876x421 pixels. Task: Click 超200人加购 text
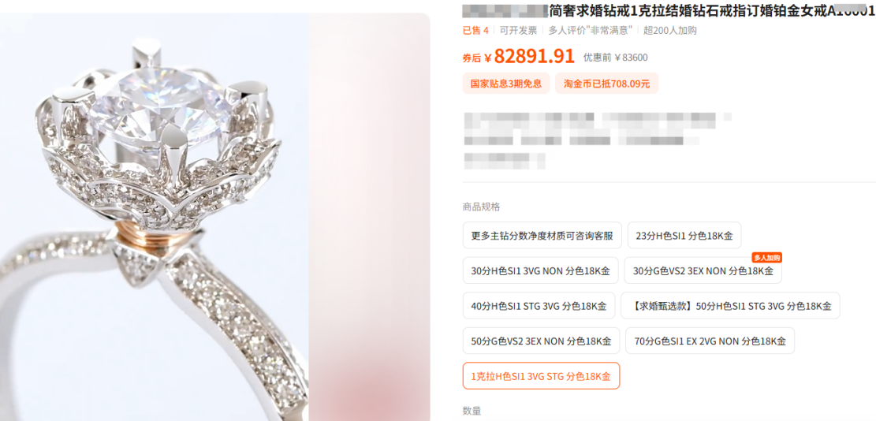click(670, 31)
